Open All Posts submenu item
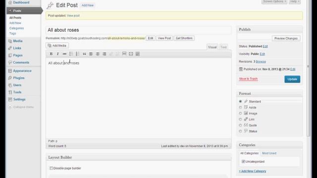Screen dimensions: 317x178 click(x=15, y=18)
